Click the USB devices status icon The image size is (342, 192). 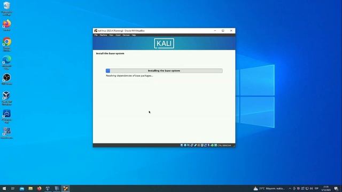pos(195,145)
